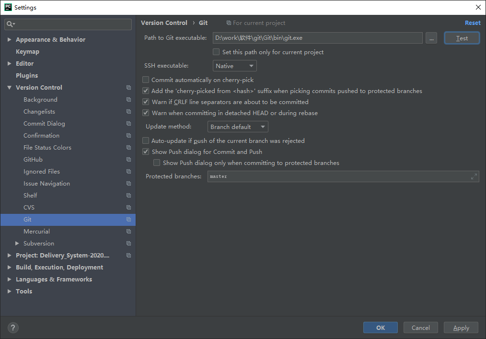Click the Test button for Git executable

462,38
